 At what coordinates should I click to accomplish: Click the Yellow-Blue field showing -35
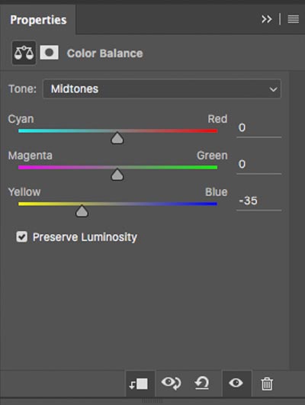(258, 201)
